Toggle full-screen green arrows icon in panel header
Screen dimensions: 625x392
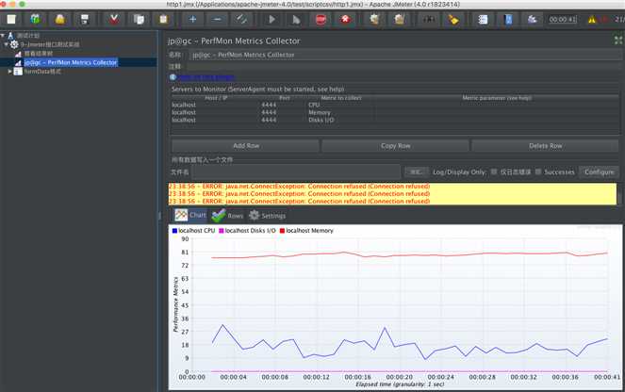[618, 40]
